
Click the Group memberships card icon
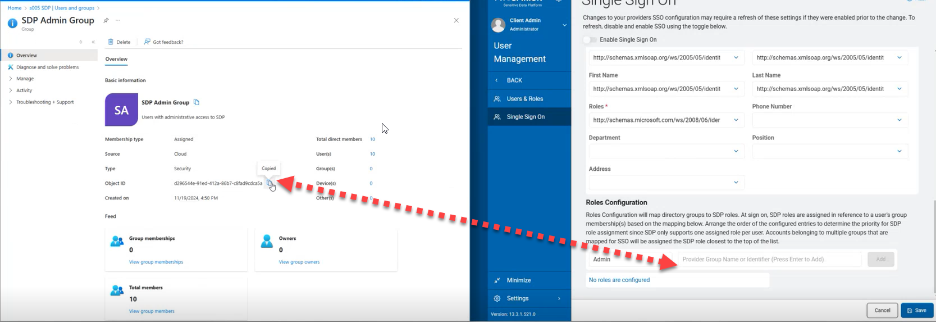coord(117,242)
